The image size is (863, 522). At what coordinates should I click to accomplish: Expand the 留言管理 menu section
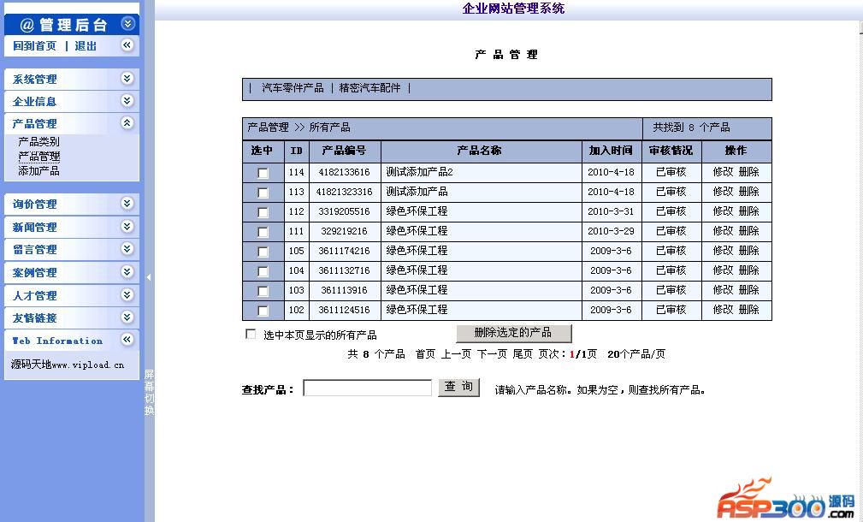pos(127,249)
